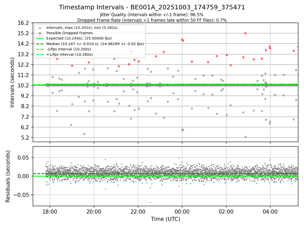
Task: Click the 'Residuals (seconds)' y-axis label
Action: click(8, 176)
